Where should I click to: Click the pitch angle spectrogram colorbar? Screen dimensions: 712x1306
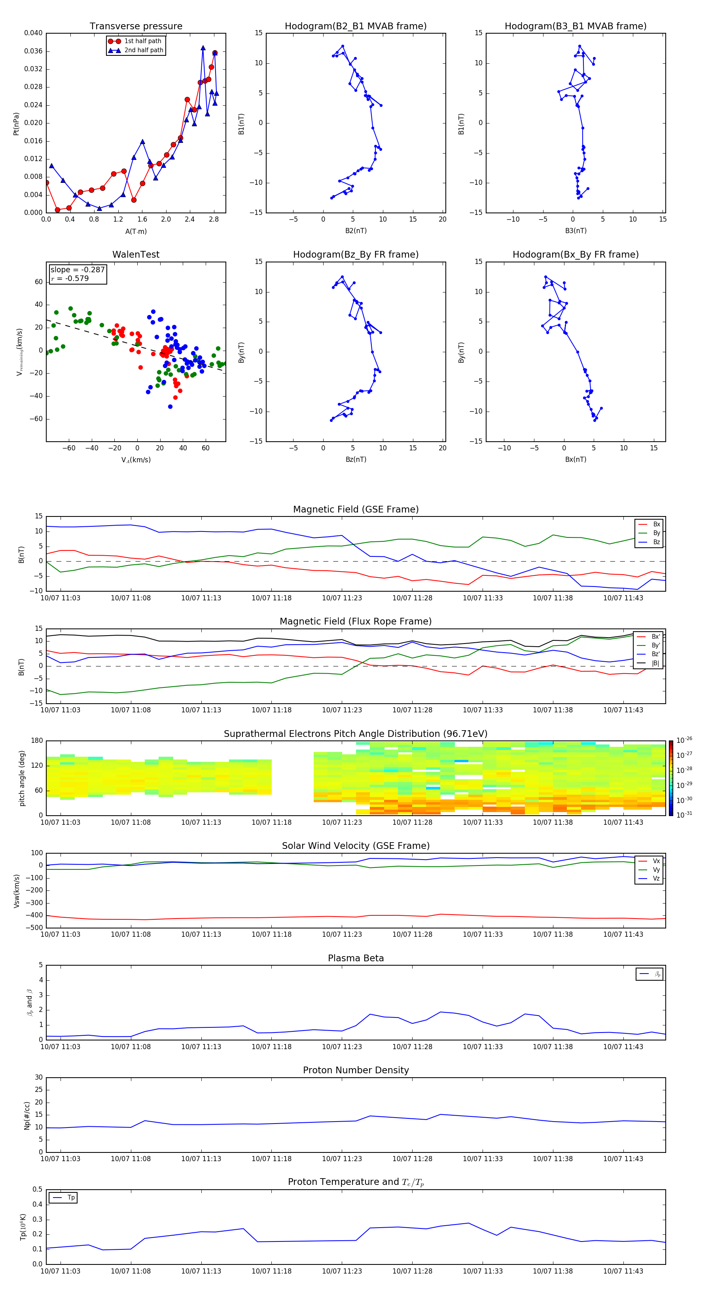[x=671, y=778]
